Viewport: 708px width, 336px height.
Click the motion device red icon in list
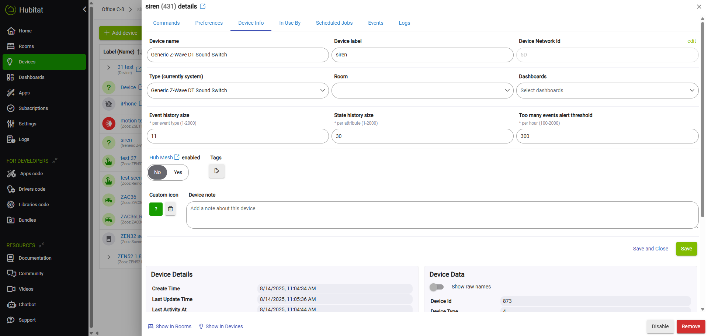(109, 124)
